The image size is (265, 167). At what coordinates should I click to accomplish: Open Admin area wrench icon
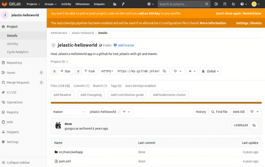pyautogui.click(x=123, y=4)
